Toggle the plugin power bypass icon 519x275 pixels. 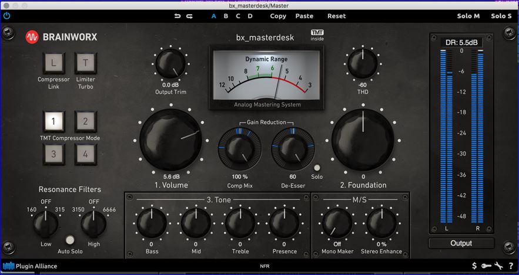(6, 15)
